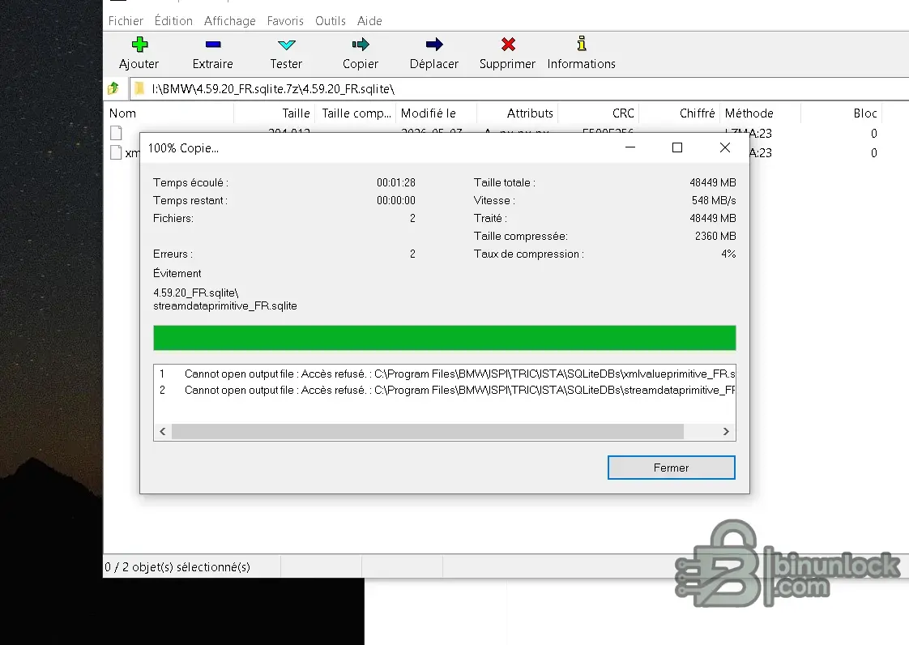Click the 100% Copie... dialog title
The image size is (909, 645).
click(x=183, y=148)
